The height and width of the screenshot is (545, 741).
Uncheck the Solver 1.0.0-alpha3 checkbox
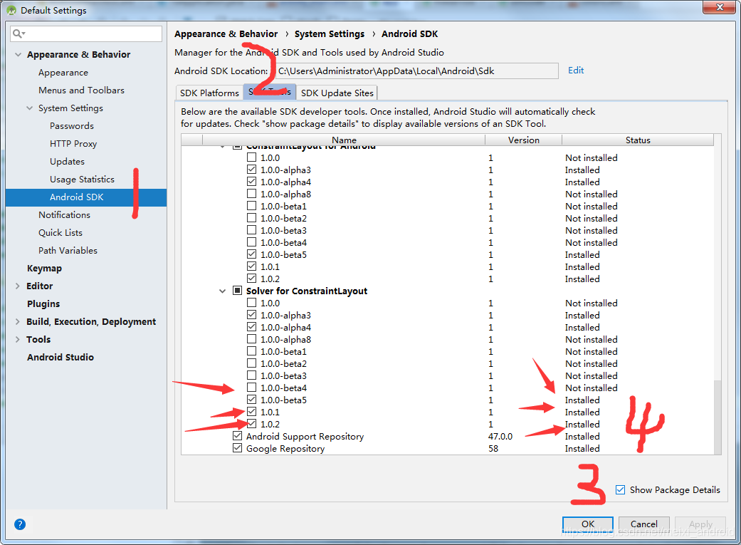pyautogui.click(x=251, y=315)
